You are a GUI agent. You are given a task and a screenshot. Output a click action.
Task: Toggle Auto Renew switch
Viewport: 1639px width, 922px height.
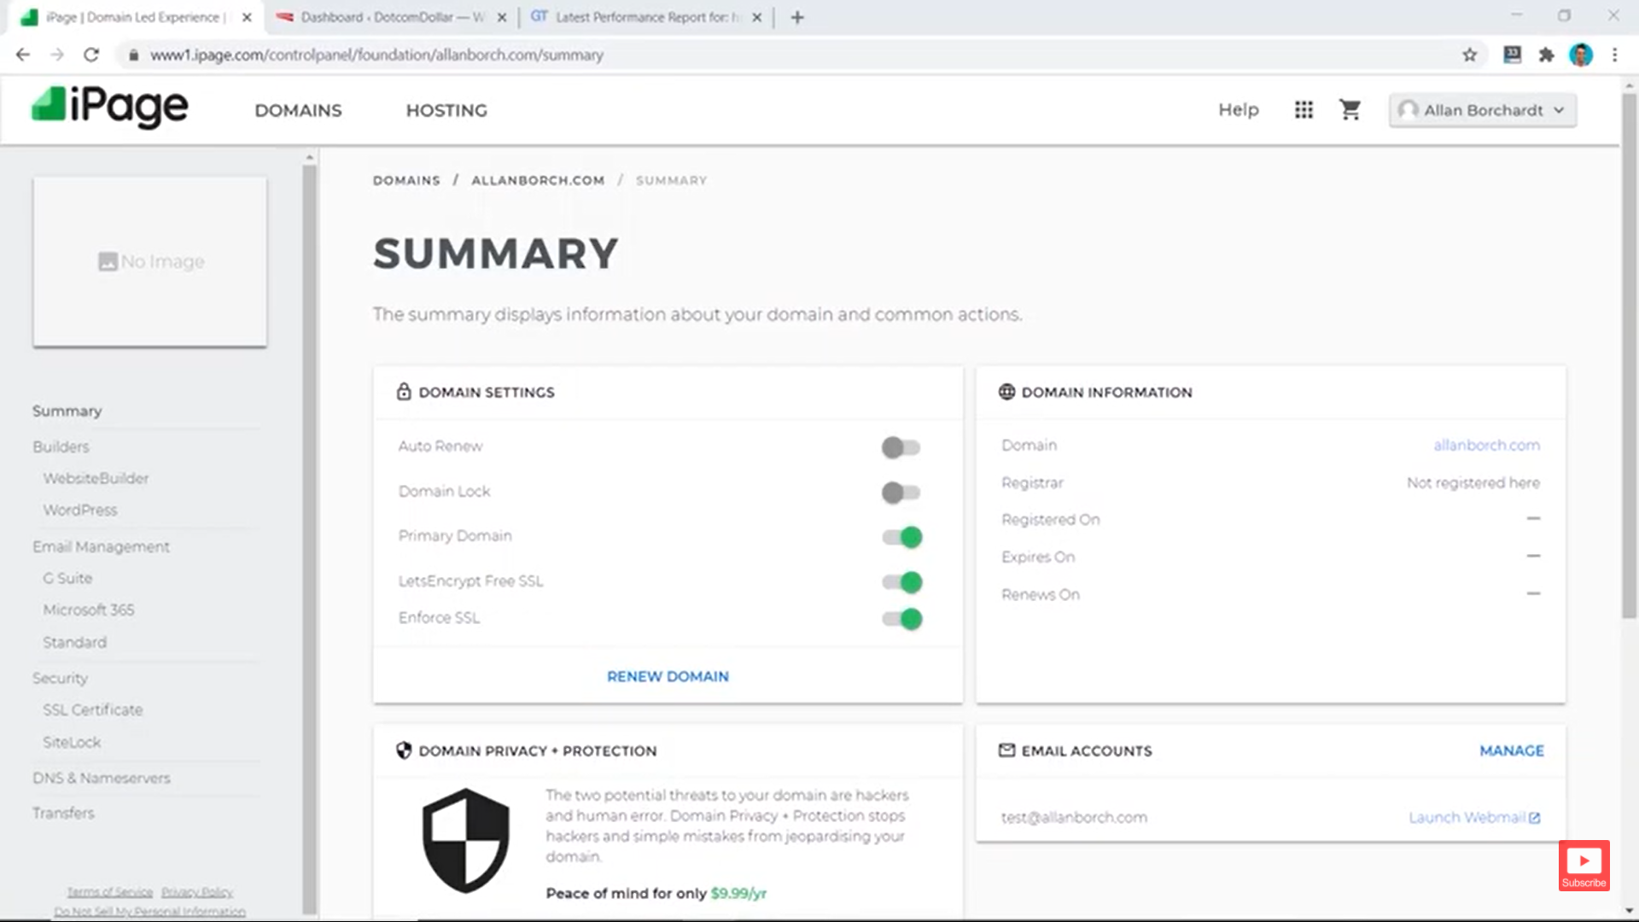[901, 447]
